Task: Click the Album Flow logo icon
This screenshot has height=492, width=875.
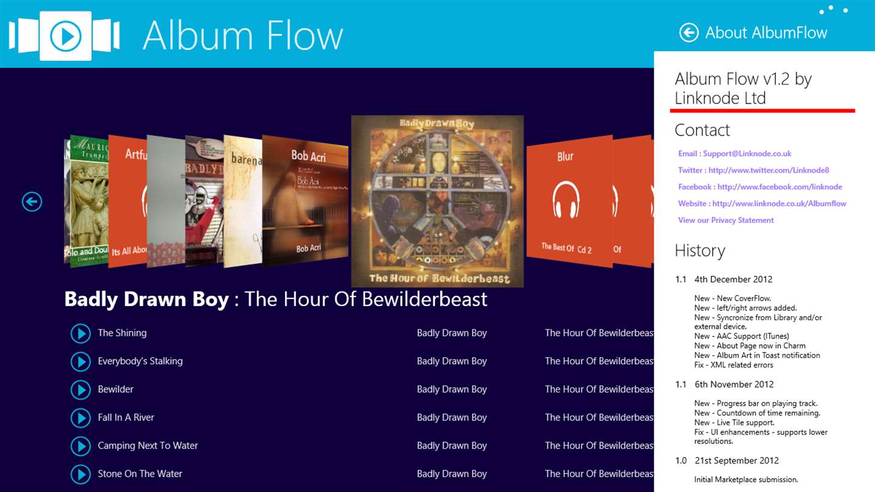Action: (x=64, y=36)
